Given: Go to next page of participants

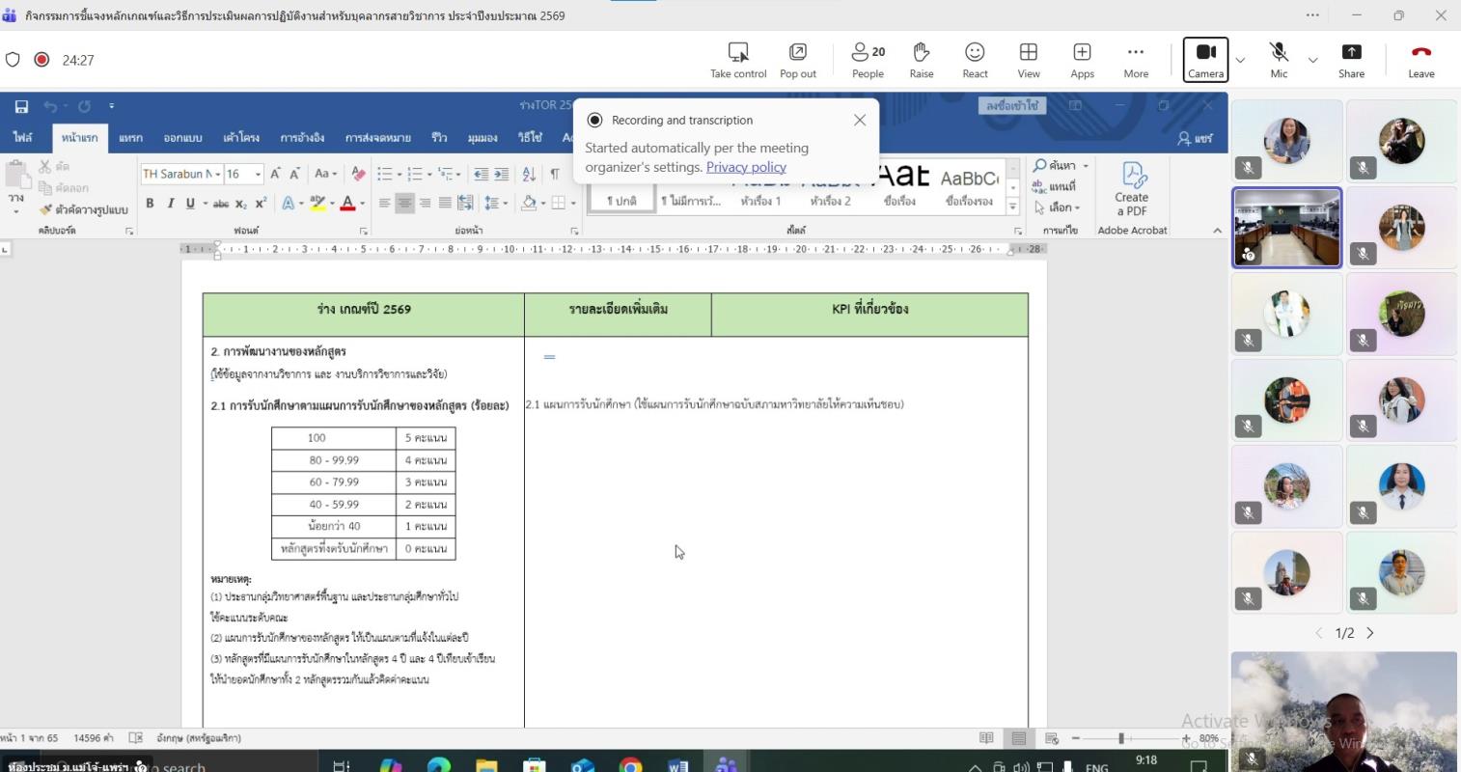Looking at the screenshot, I should tap(1370, 633).
